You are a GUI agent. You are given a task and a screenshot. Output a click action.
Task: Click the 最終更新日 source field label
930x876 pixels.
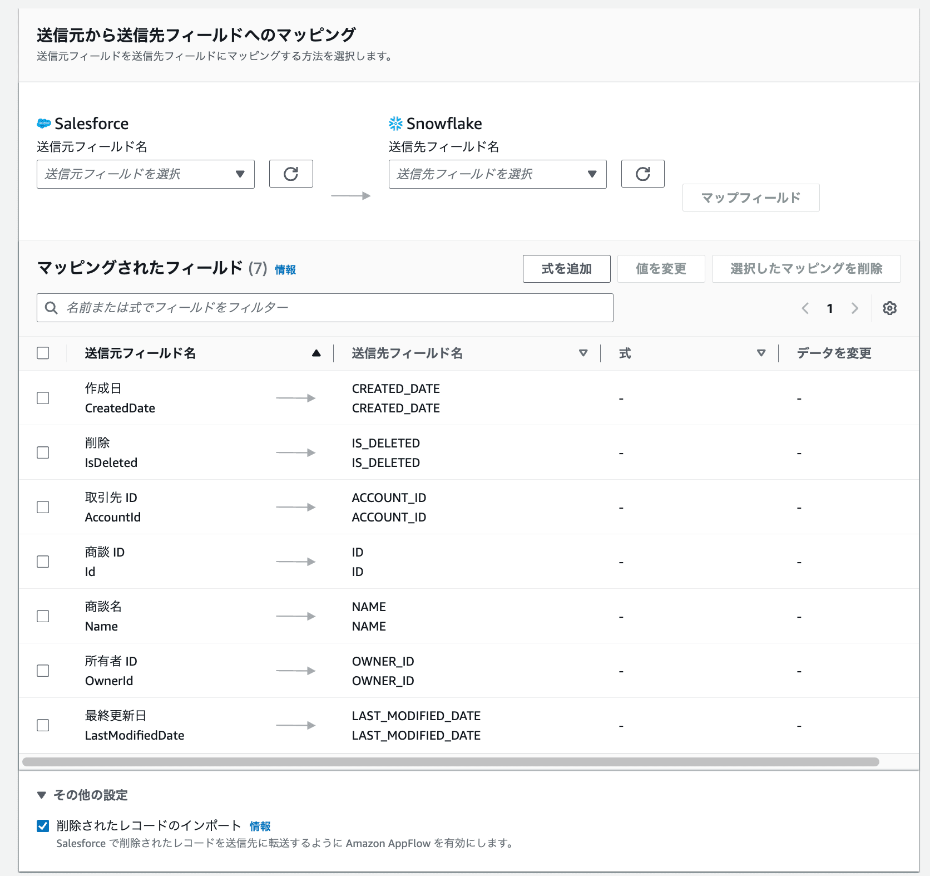tap(116, 716)
